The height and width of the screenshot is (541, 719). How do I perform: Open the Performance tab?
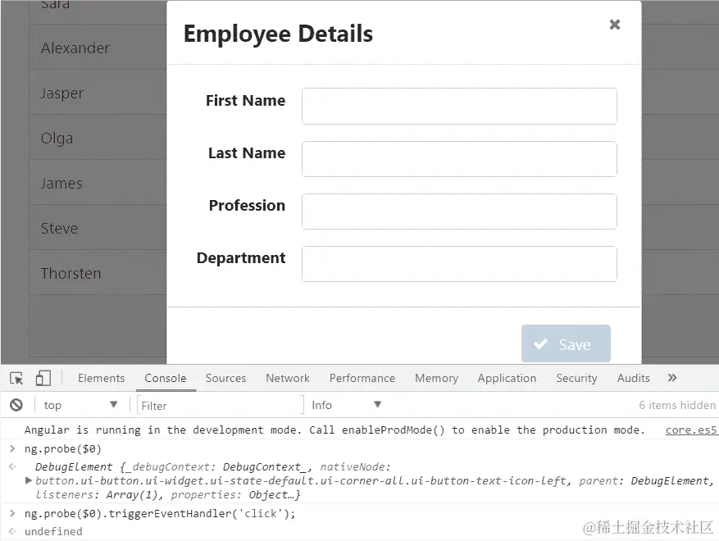362,378
